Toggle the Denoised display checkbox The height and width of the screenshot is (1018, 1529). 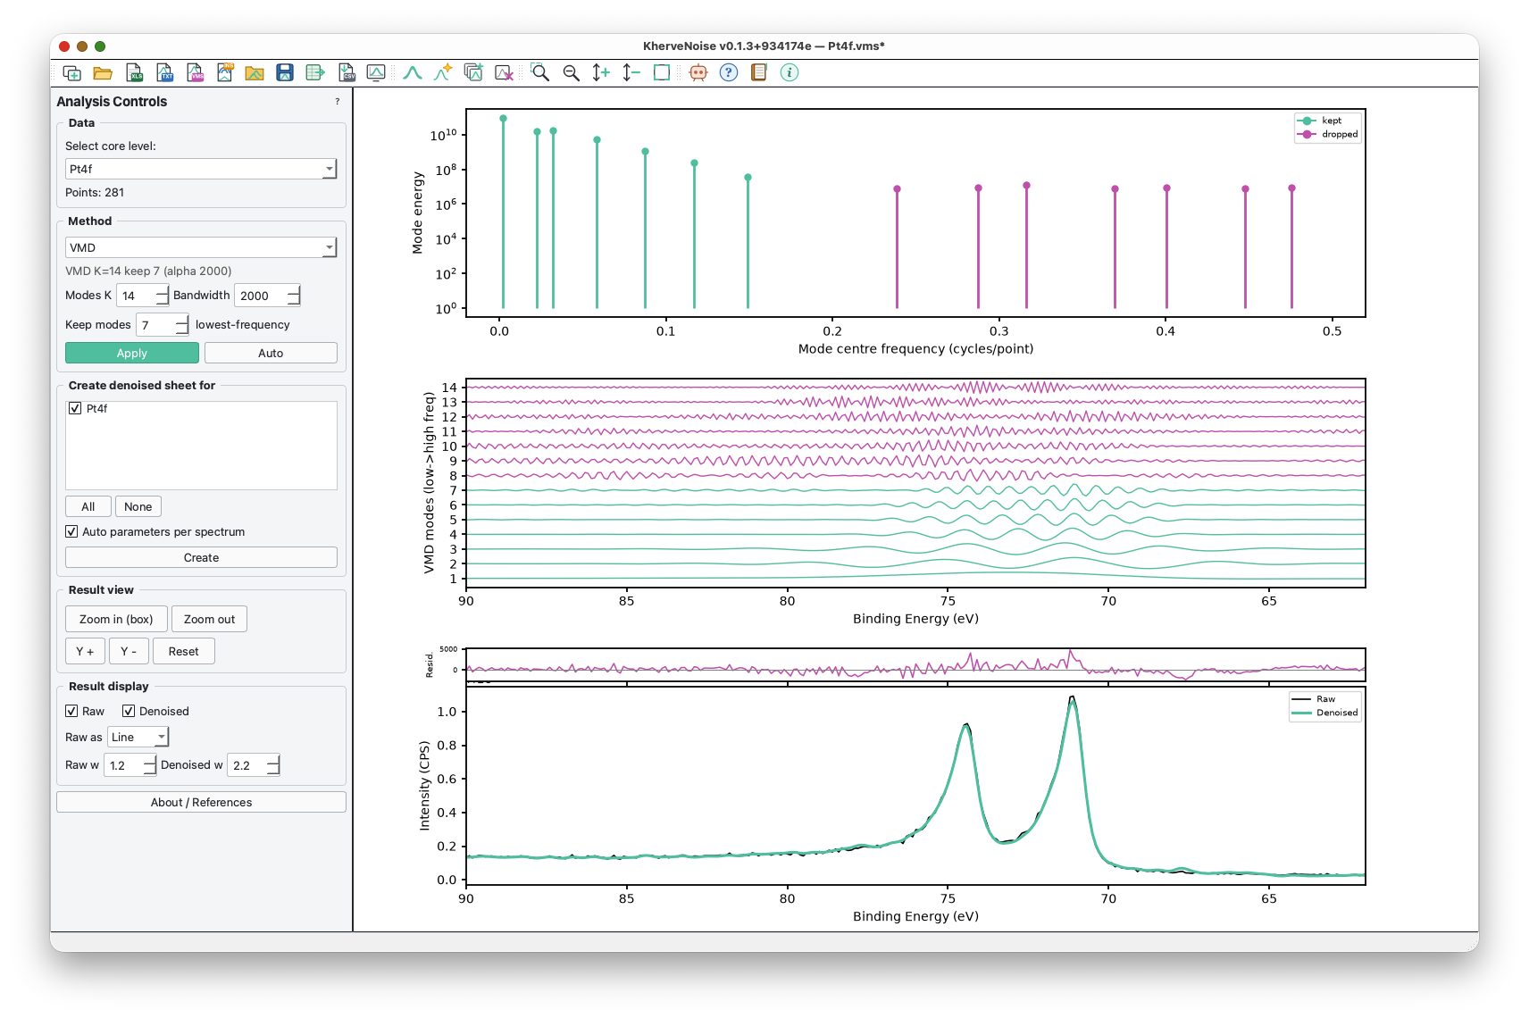tap(129, 711)
